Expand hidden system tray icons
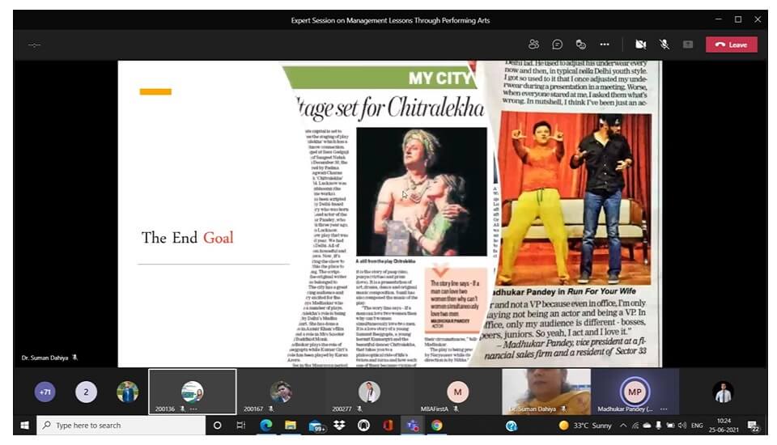 coord(622,425)
